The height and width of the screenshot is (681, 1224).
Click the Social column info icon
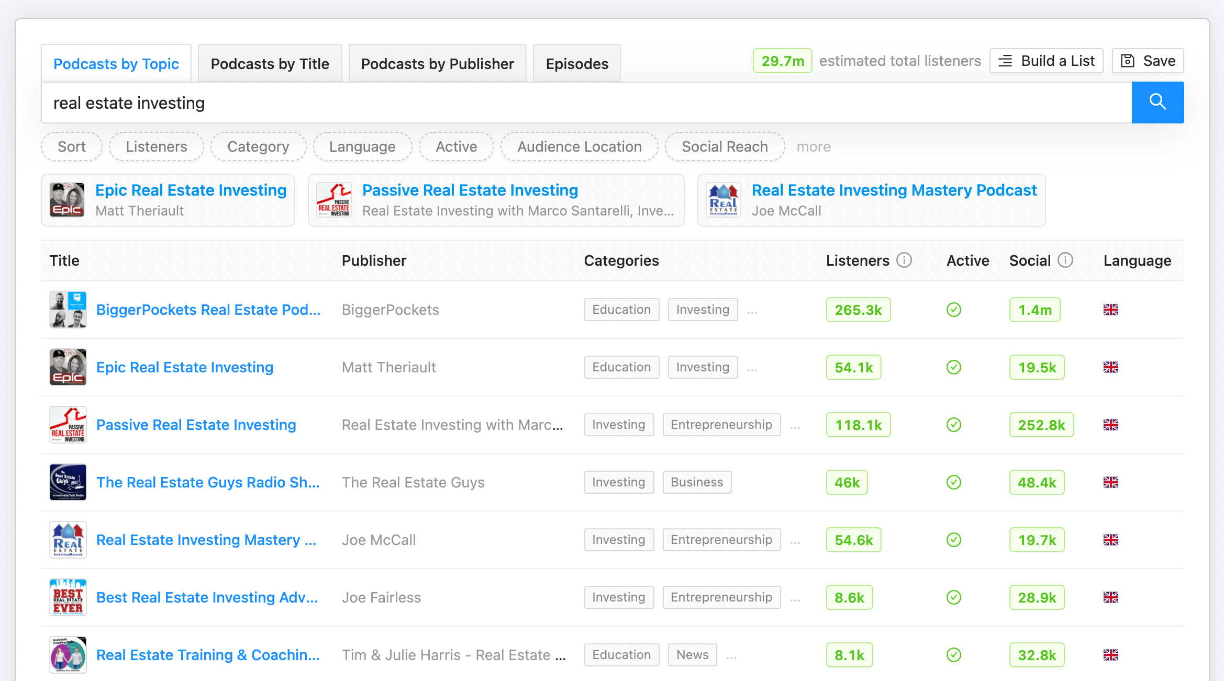pyautogui.click(x=1065, y=260)
